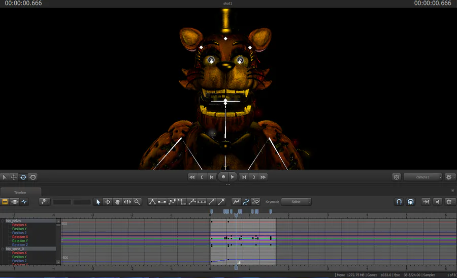Click the camera target icon beside camera1
The height and width of the screenshot is (278, 457).
point(397,177)
